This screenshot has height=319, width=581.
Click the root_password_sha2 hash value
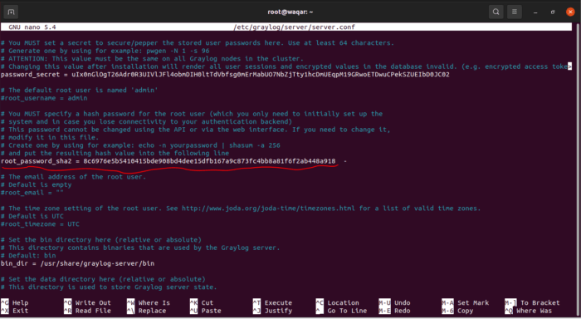[209, 161]
